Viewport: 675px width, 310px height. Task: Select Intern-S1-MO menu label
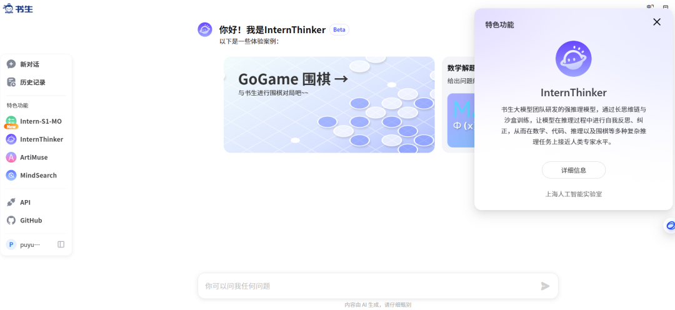point(41,121)
